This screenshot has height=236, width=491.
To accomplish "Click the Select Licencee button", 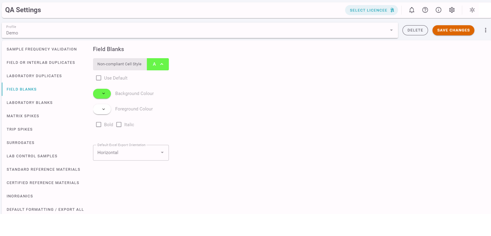I will [372, 10].
